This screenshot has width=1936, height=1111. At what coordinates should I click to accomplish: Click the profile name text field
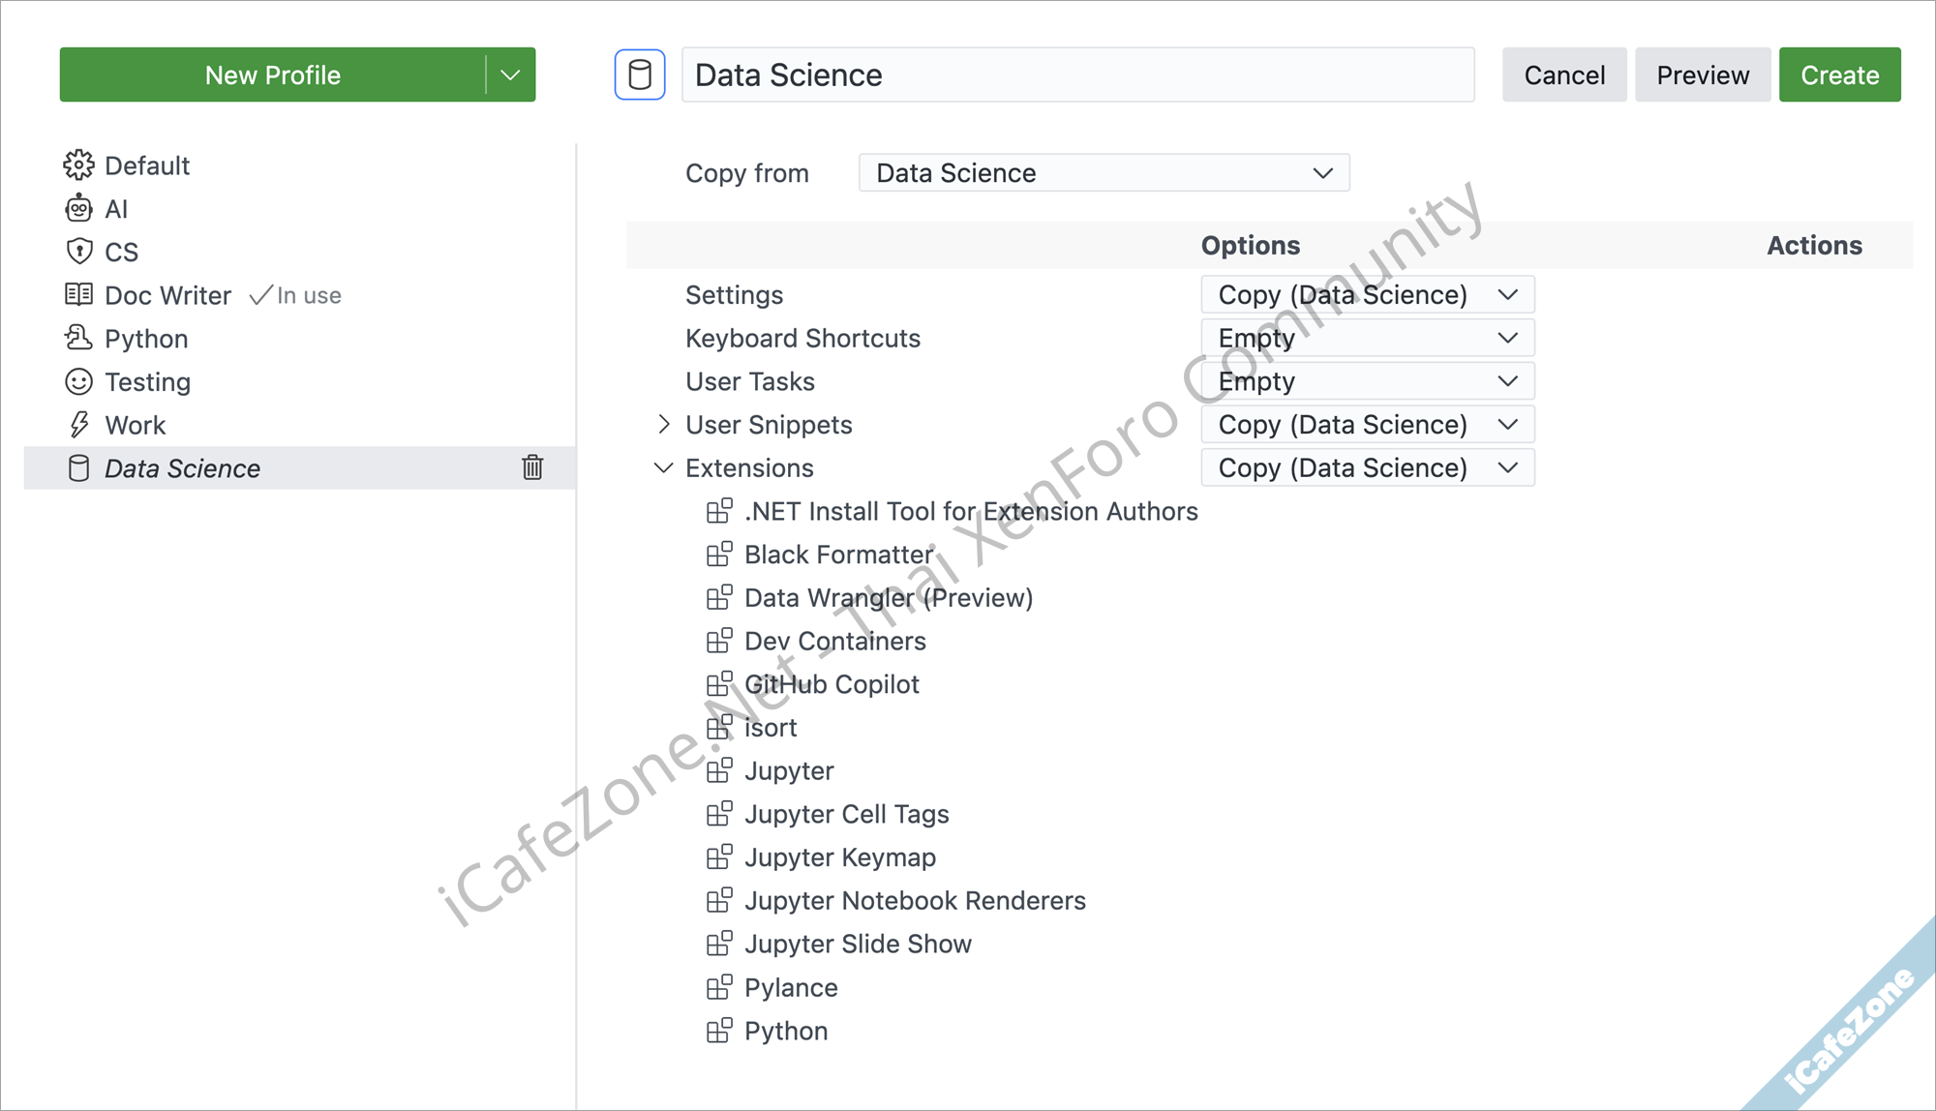(1076, 75)
